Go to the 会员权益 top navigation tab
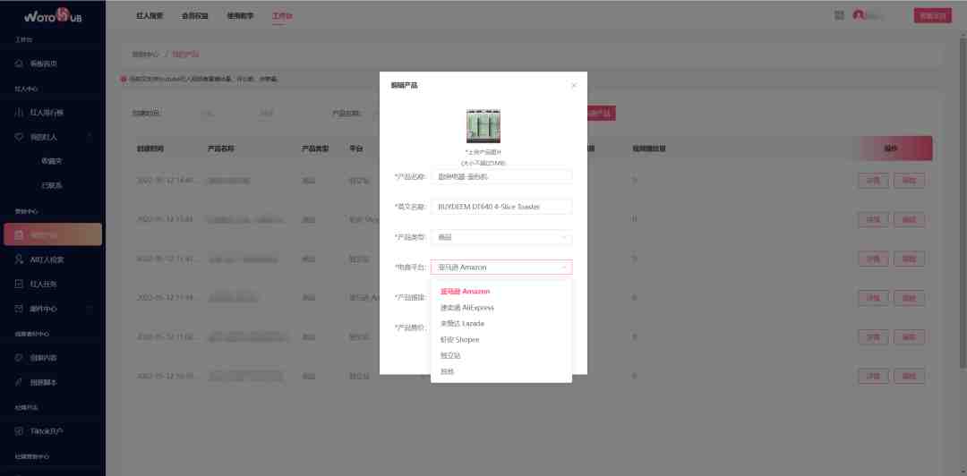The height and width of the screenshot is (476, 967). 195,16
